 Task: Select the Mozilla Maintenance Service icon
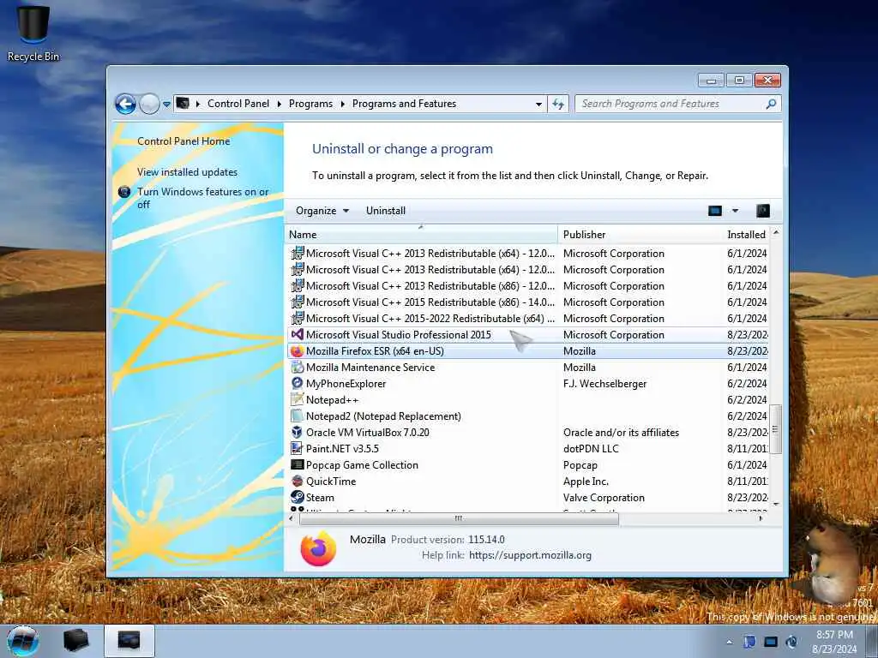[x=298, y=367]
